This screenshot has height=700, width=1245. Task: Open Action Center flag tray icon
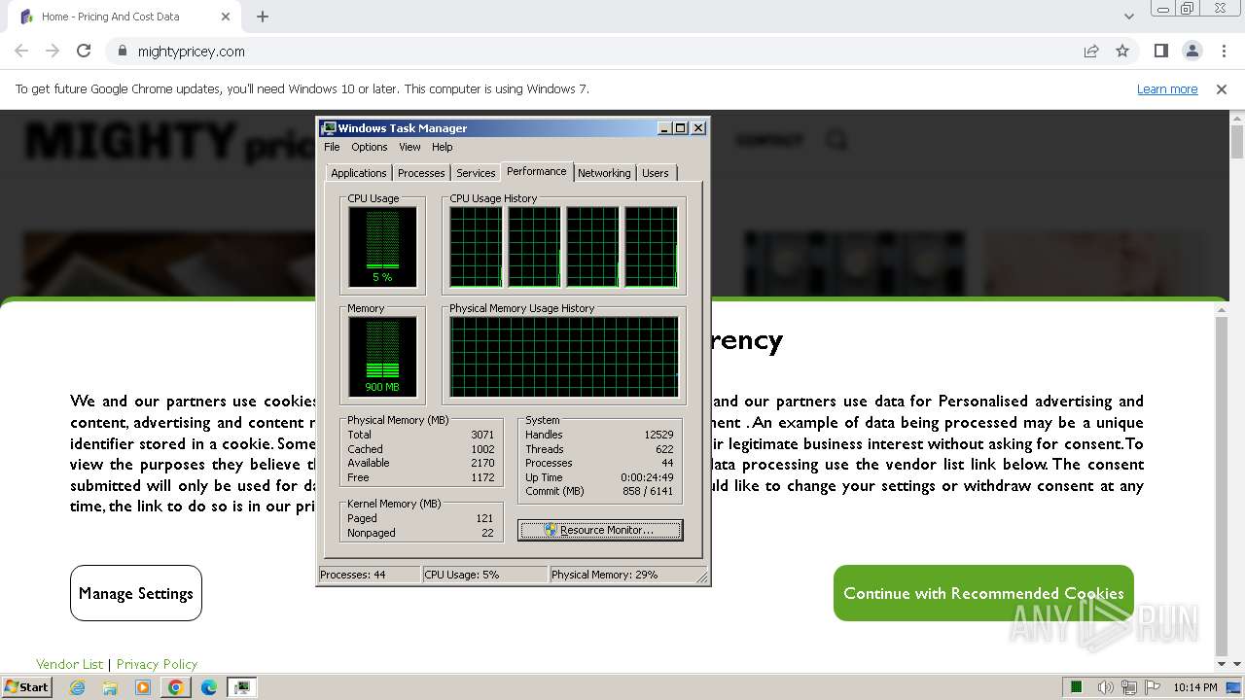coord(1153,687)
